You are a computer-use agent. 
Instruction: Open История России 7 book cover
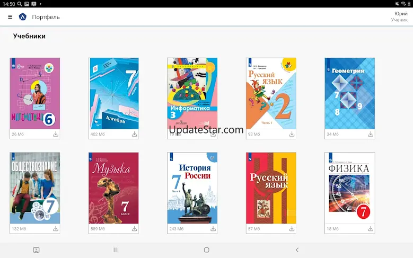click(x=192, y=188)
